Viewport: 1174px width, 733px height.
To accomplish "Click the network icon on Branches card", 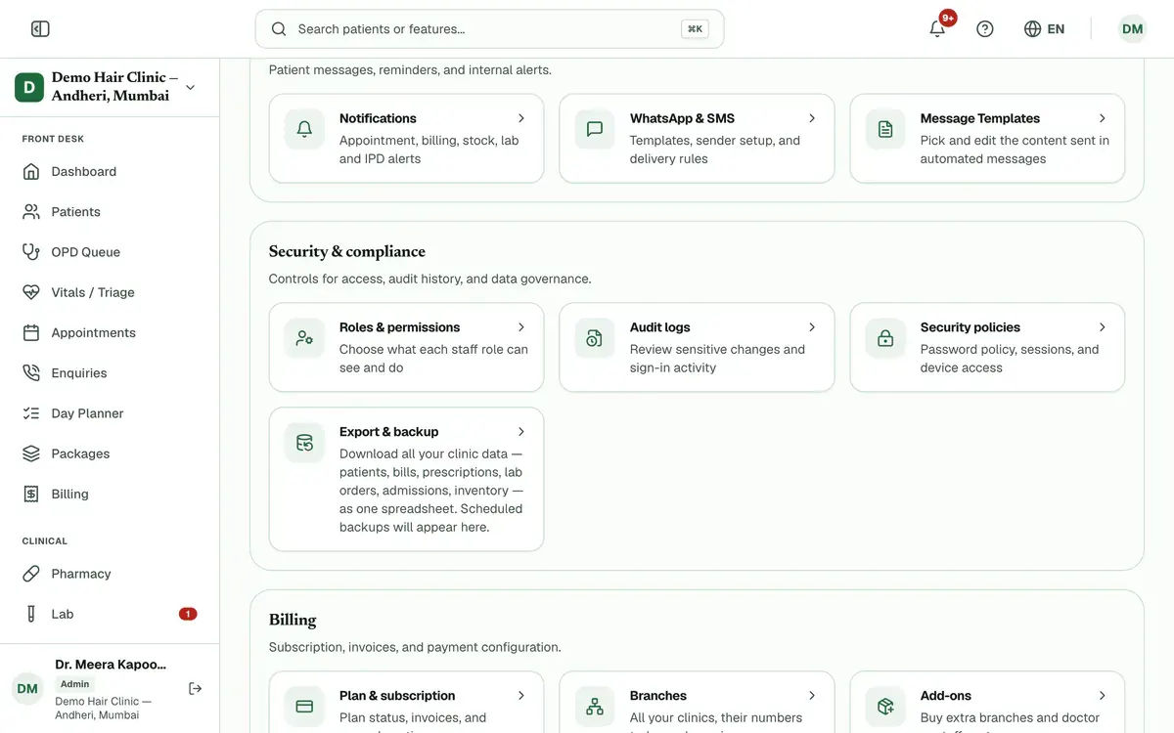I will (x=595, y=707).
